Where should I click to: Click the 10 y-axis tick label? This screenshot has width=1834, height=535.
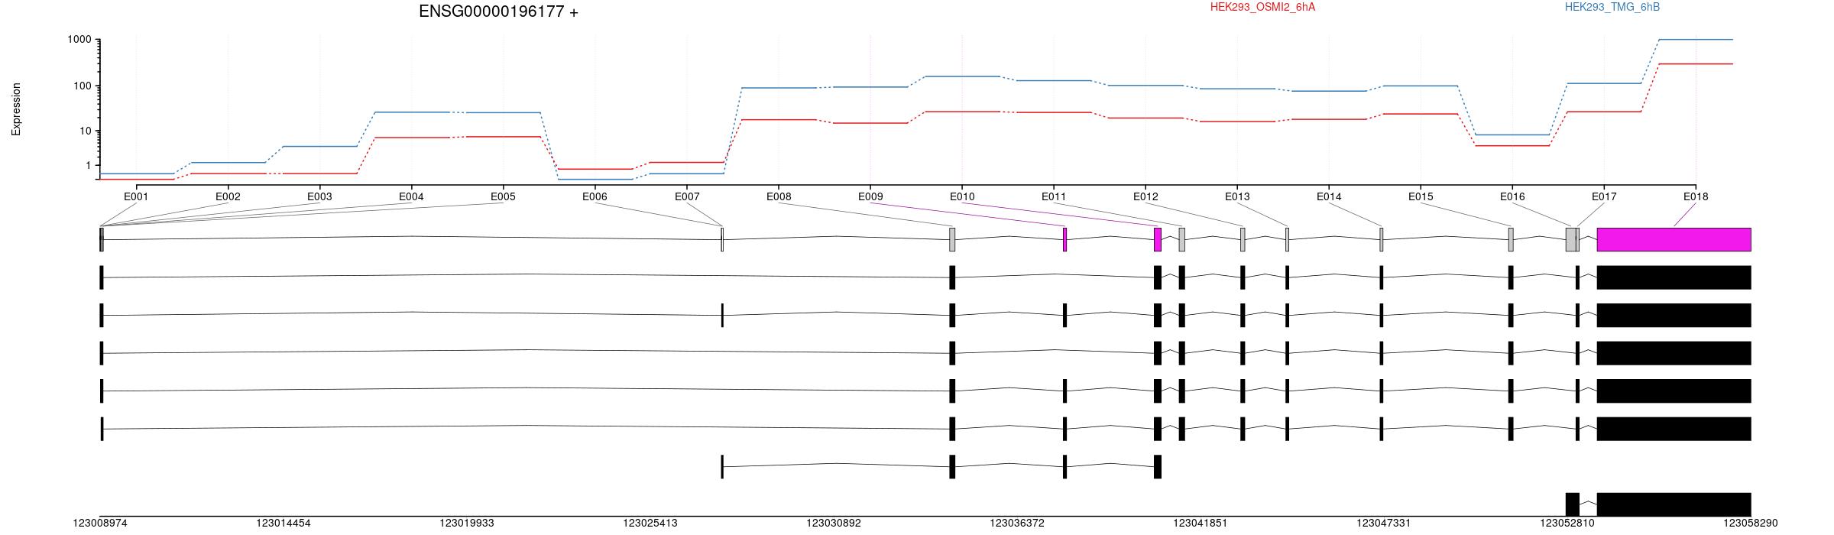pos(85,131)
